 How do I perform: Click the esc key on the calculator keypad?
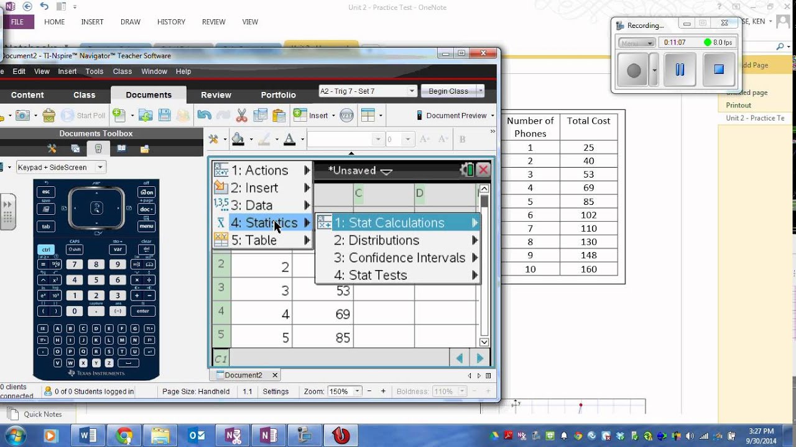point(46,192)
